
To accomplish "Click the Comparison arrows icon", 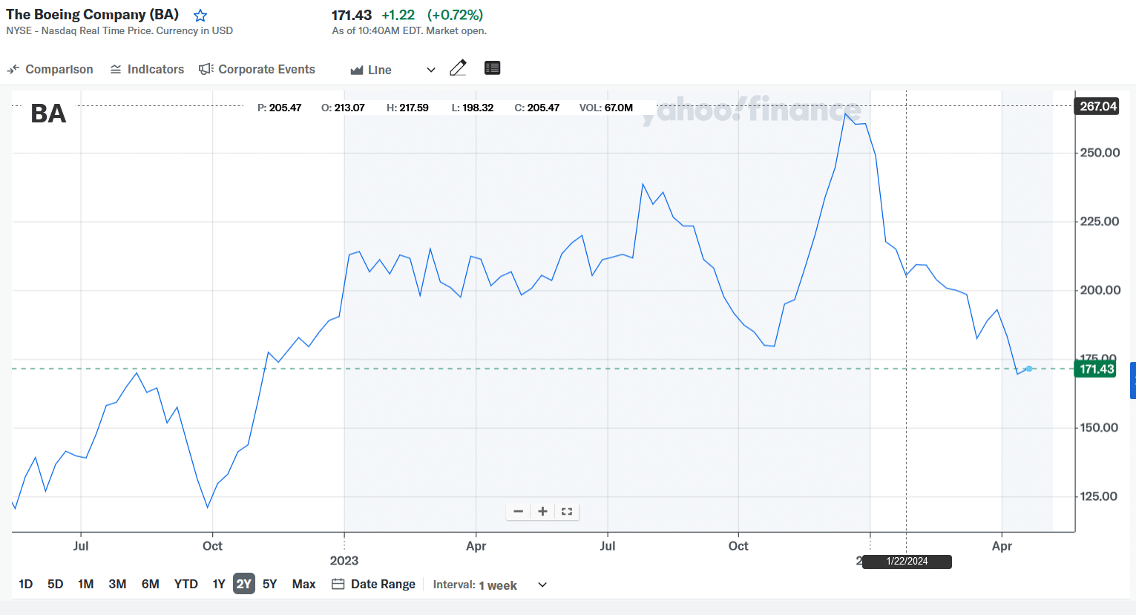I will [x=13, y=69].
